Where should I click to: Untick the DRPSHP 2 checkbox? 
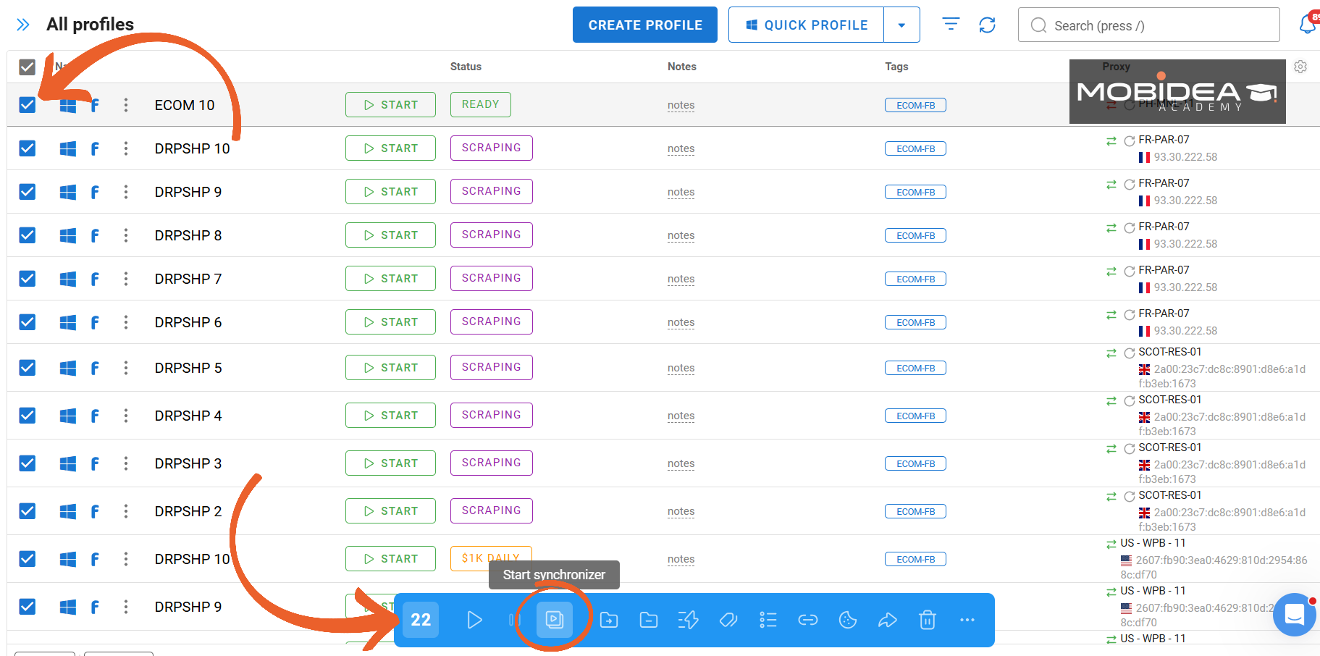coord(27,511)
